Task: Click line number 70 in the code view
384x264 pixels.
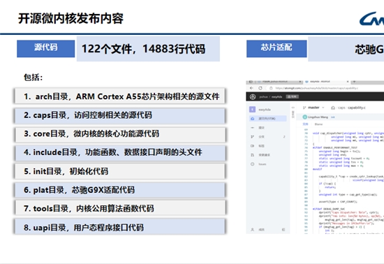Action: 306,133
